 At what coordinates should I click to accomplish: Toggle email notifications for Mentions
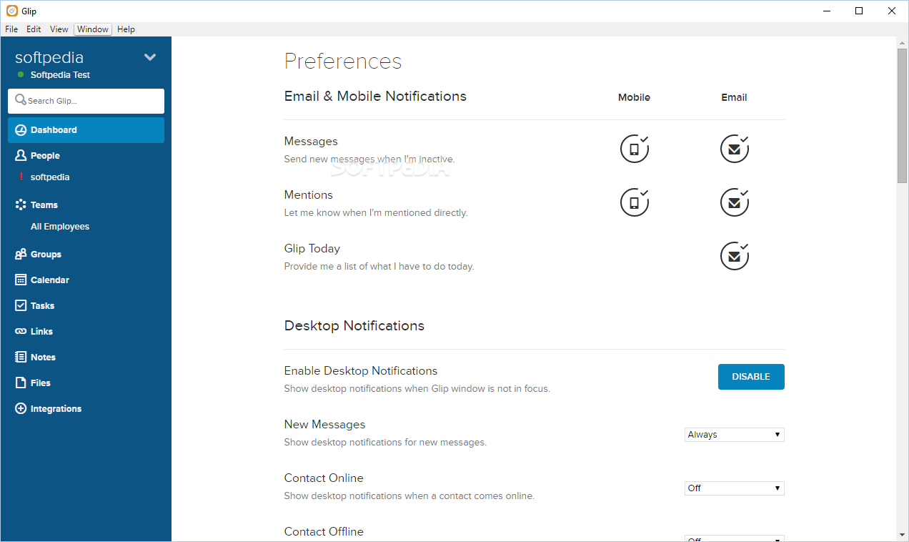735,202
